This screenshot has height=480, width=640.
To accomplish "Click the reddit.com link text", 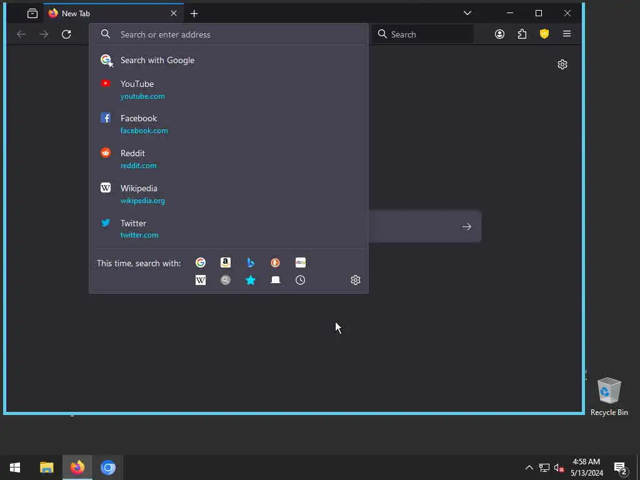I will point(138,166).
